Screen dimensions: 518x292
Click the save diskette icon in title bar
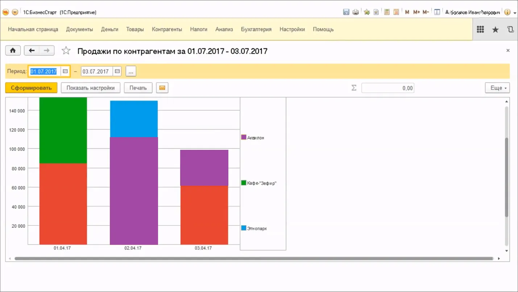click(x=346, y=12)
